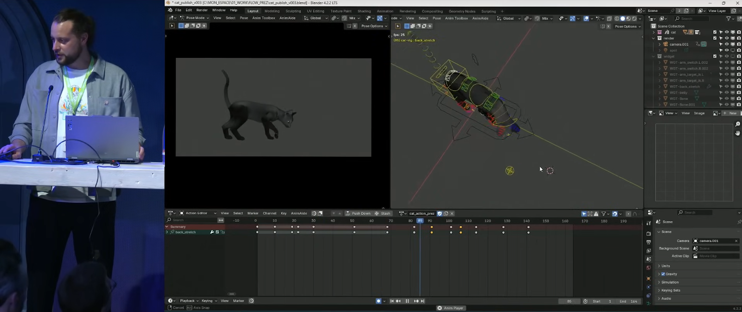The image size is (742, 312).
Task: Open the Object properties tab icon in Properties
Action: point(648,278)
